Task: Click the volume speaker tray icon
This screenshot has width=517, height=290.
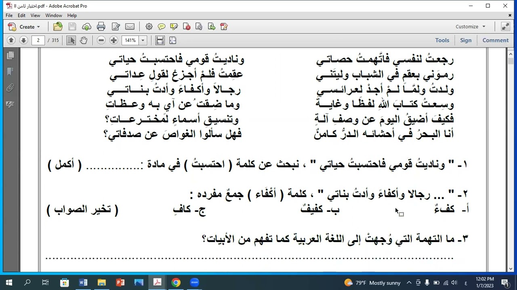Action: (x=454, y=283)
